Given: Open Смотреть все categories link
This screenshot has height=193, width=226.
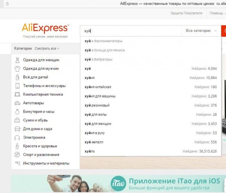Looking at the screenshot, I should click(x=47, y=49).
